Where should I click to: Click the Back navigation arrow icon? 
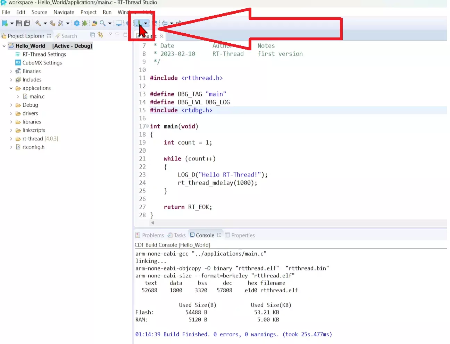coord(165,23)
